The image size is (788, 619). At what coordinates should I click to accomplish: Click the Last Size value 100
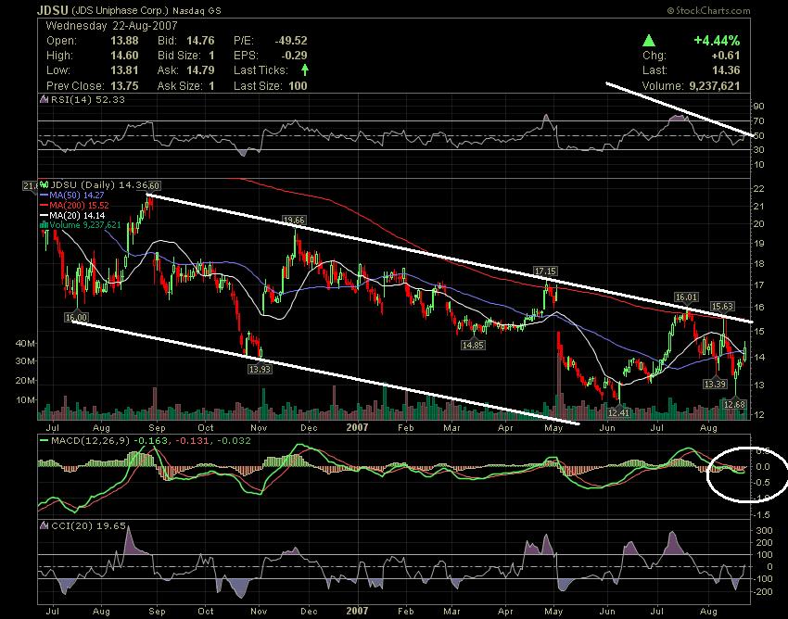(298, 85)
